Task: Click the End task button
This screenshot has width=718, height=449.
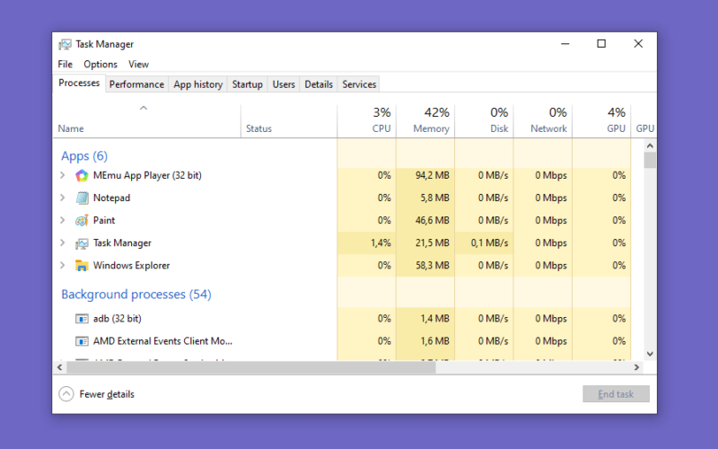Action: coord(616,394)
